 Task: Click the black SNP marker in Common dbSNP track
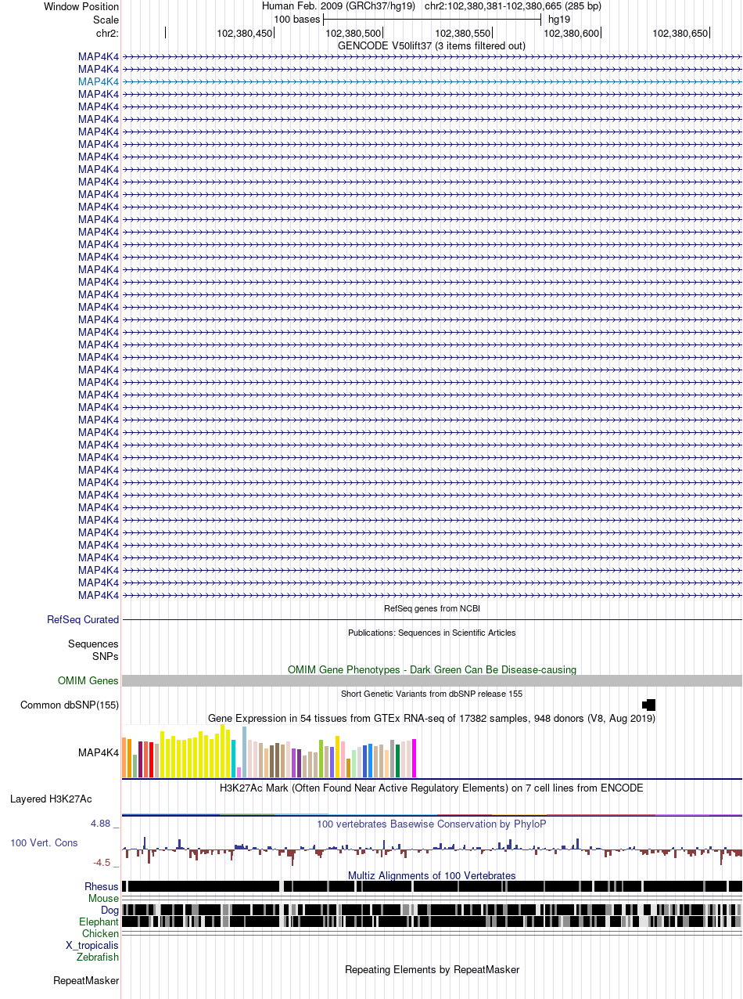point(649,705)
